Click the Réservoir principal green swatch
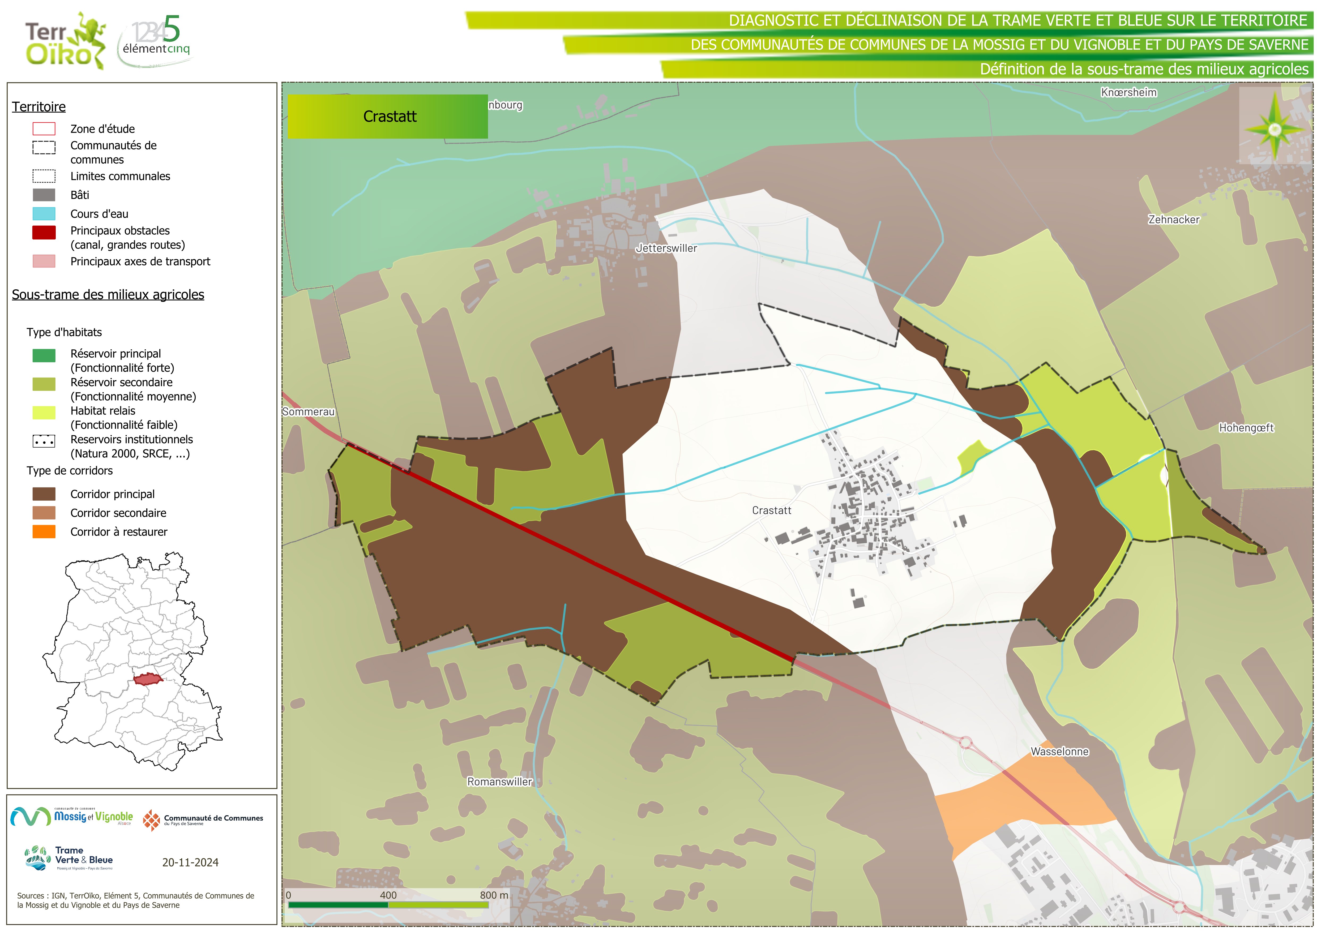The height and width of the screenshot is (931, 1317). (44, 356)
